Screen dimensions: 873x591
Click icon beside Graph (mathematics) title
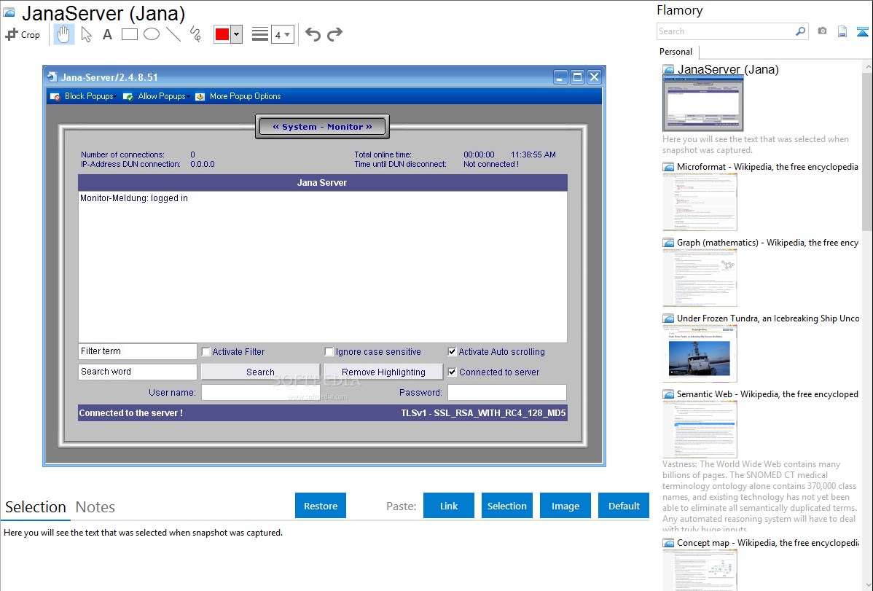click(668, 243)
